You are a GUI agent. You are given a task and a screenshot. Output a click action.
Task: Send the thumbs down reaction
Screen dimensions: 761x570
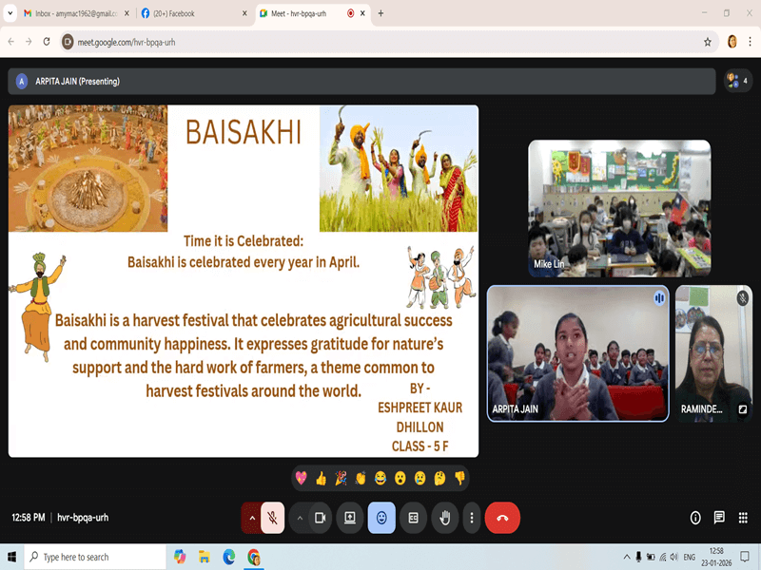(x=459, y=478)
